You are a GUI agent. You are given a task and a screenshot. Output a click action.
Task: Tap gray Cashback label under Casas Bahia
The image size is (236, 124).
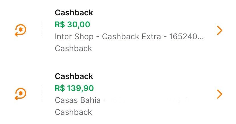click(73, 112)
